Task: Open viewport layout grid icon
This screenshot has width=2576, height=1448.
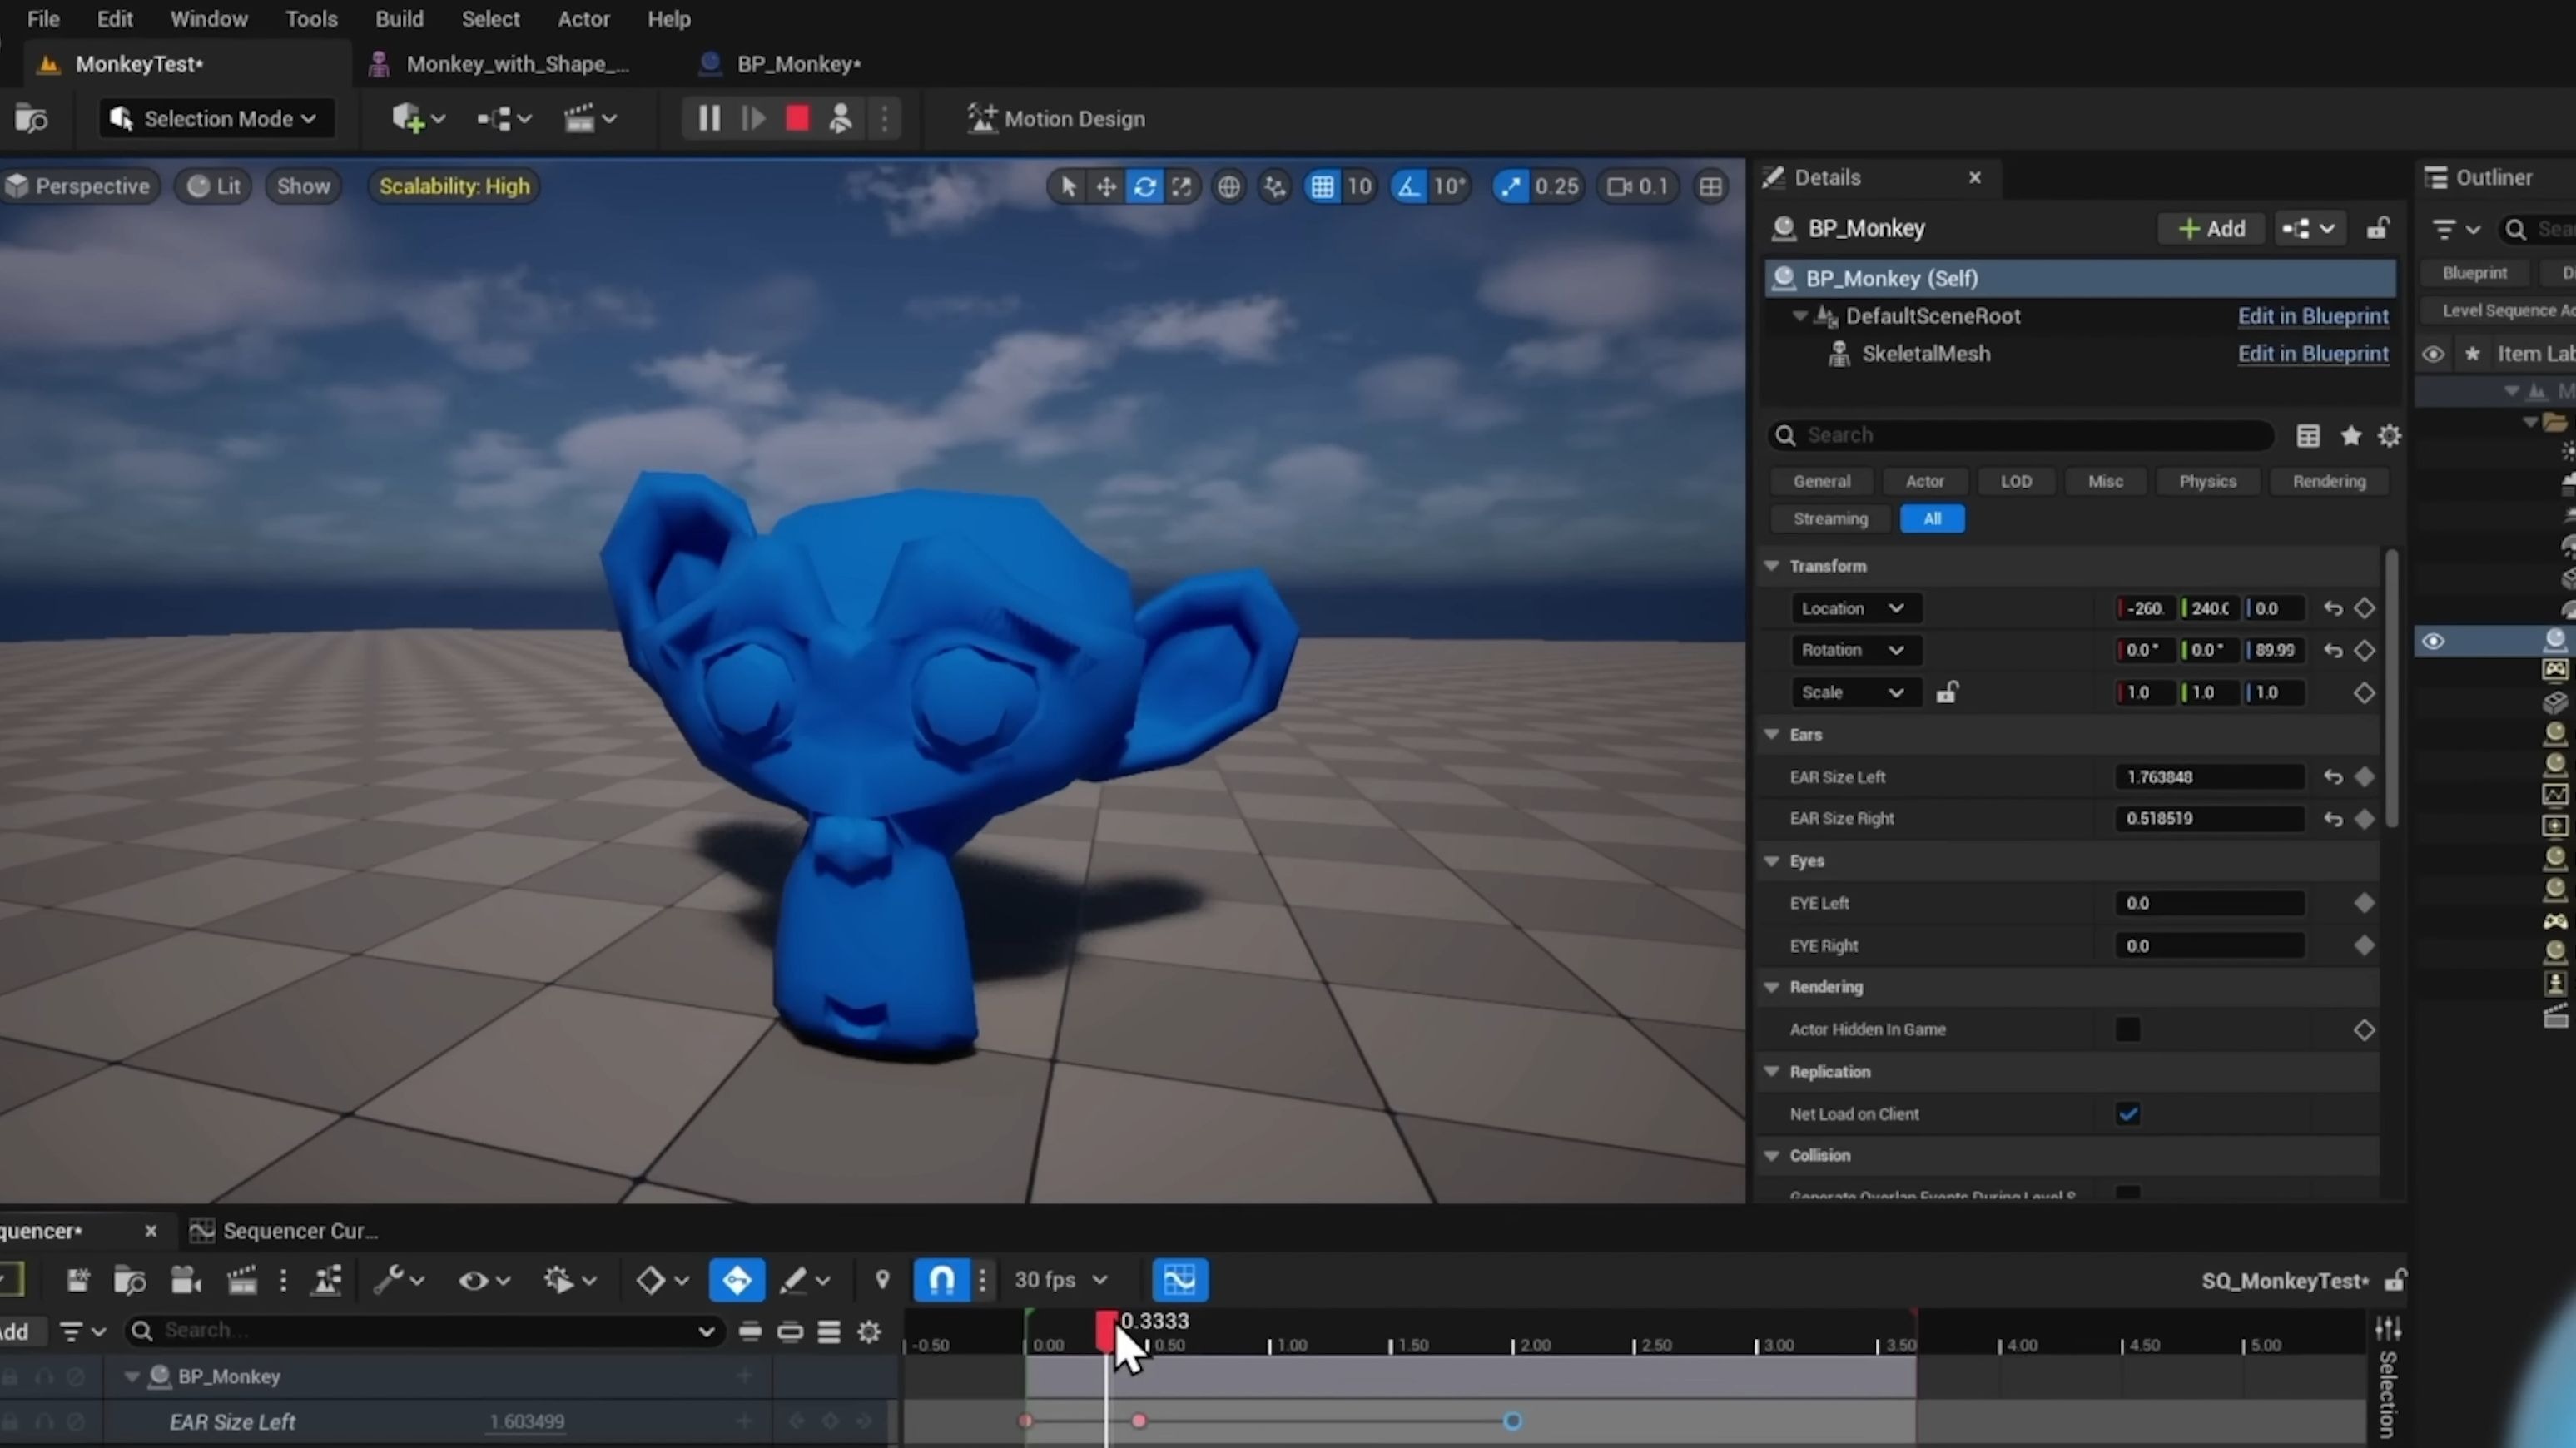Action: pos(1711,186)
